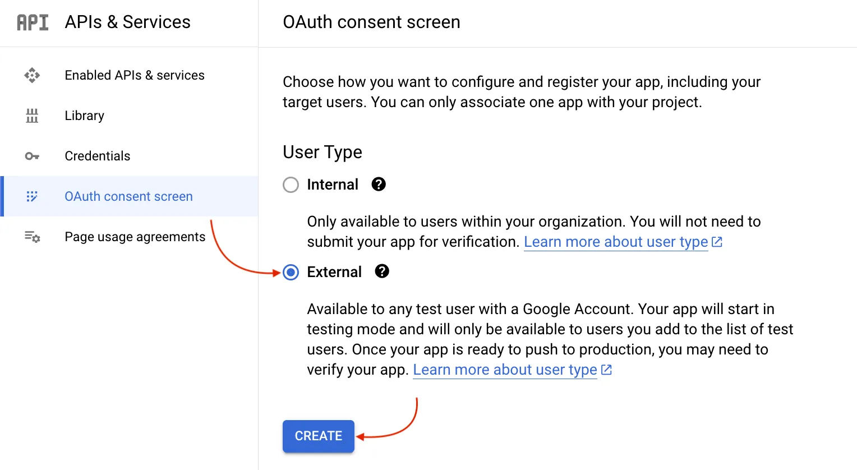Screen dimensions: 857x470
Task: Click the API logo icon
Action: point(33,22)
